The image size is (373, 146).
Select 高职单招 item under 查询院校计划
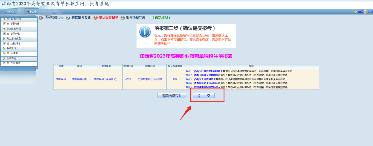pyautogui.click(x=15, y=34)
